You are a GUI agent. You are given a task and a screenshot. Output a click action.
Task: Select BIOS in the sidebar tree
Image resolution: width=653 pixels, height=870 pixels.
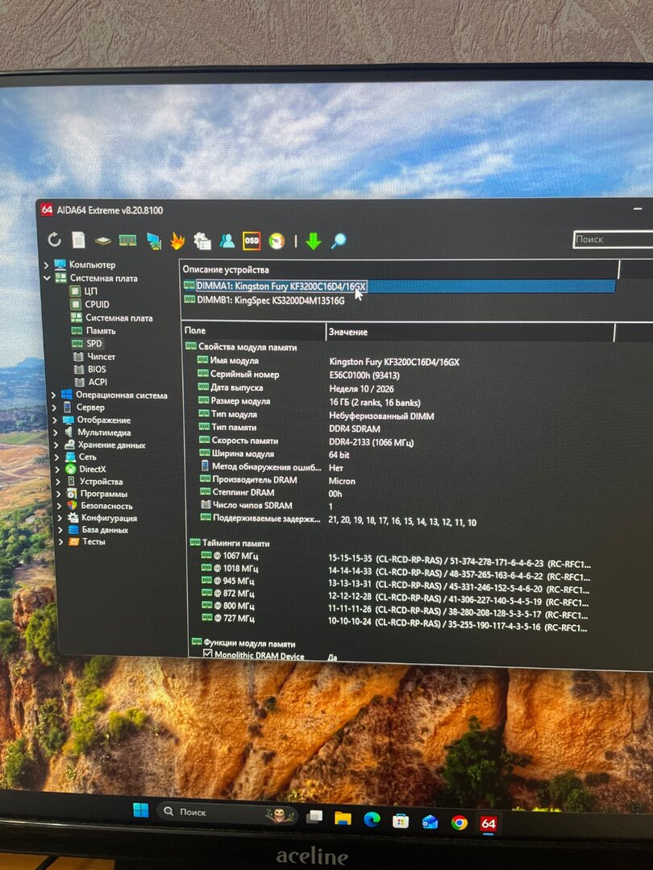[x=97, y=369]
